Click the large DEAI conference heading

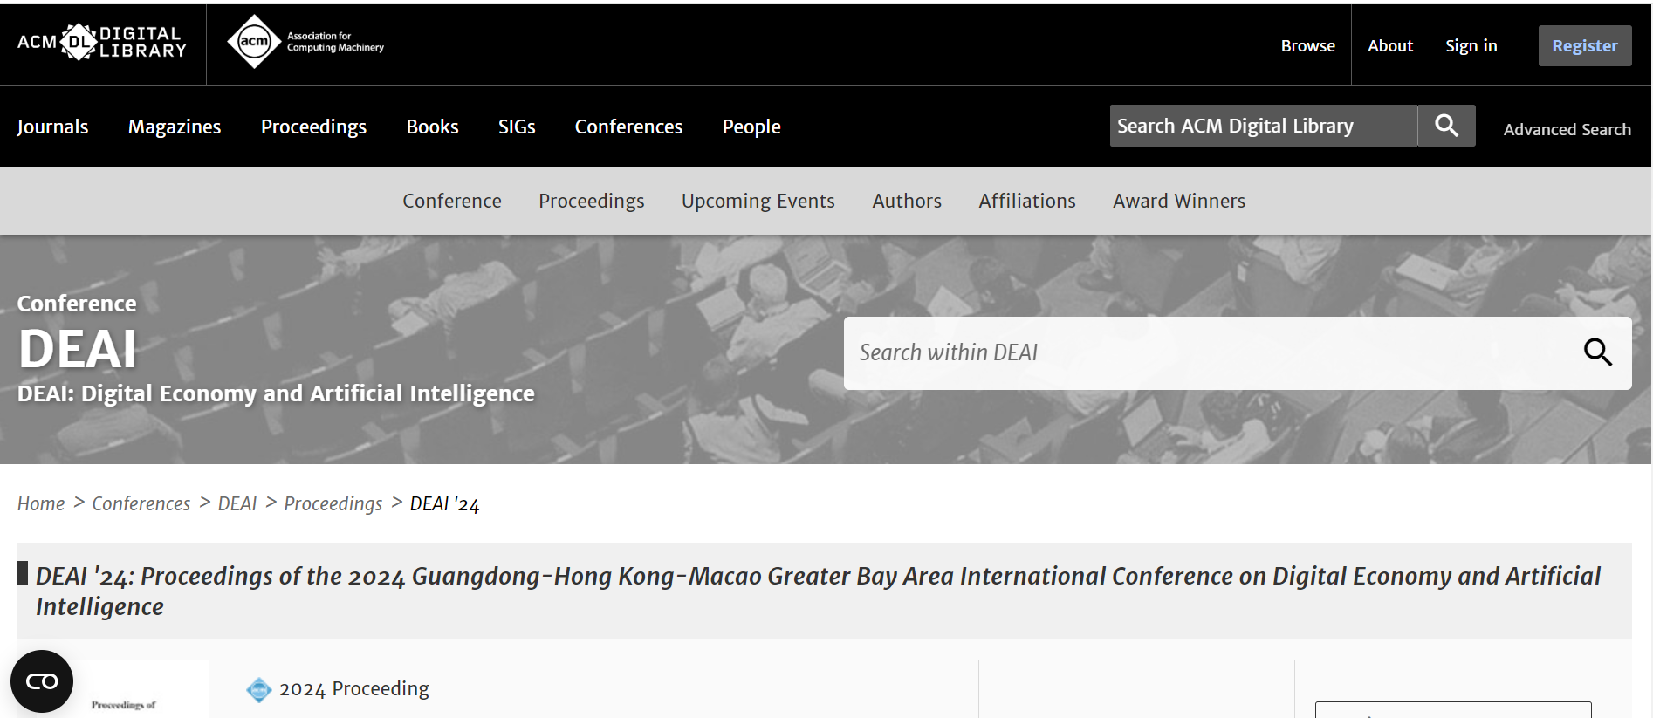pyautogui.click(x=78, y=349)
